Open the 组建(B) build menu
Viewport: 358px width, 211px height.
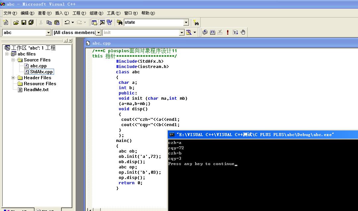tap(96, 13)
